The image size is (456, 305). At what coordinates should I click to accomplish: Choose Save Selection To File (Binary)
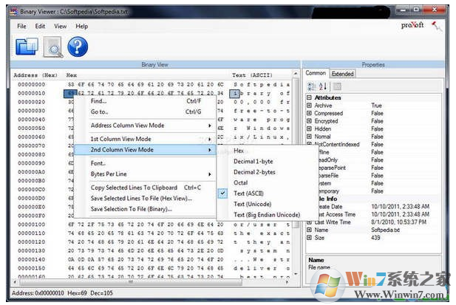click(146, 209)
